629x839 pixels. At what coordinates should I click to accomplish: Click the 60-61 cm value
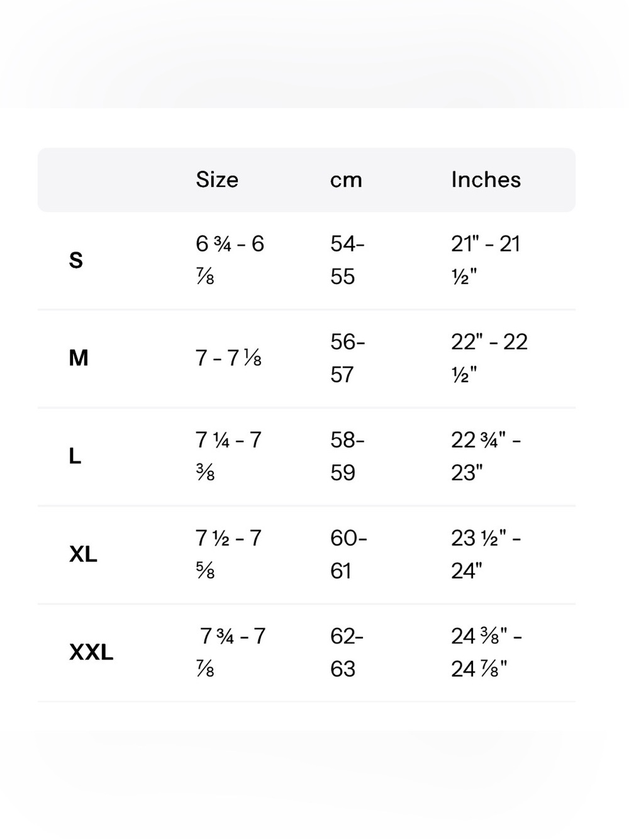348,555
